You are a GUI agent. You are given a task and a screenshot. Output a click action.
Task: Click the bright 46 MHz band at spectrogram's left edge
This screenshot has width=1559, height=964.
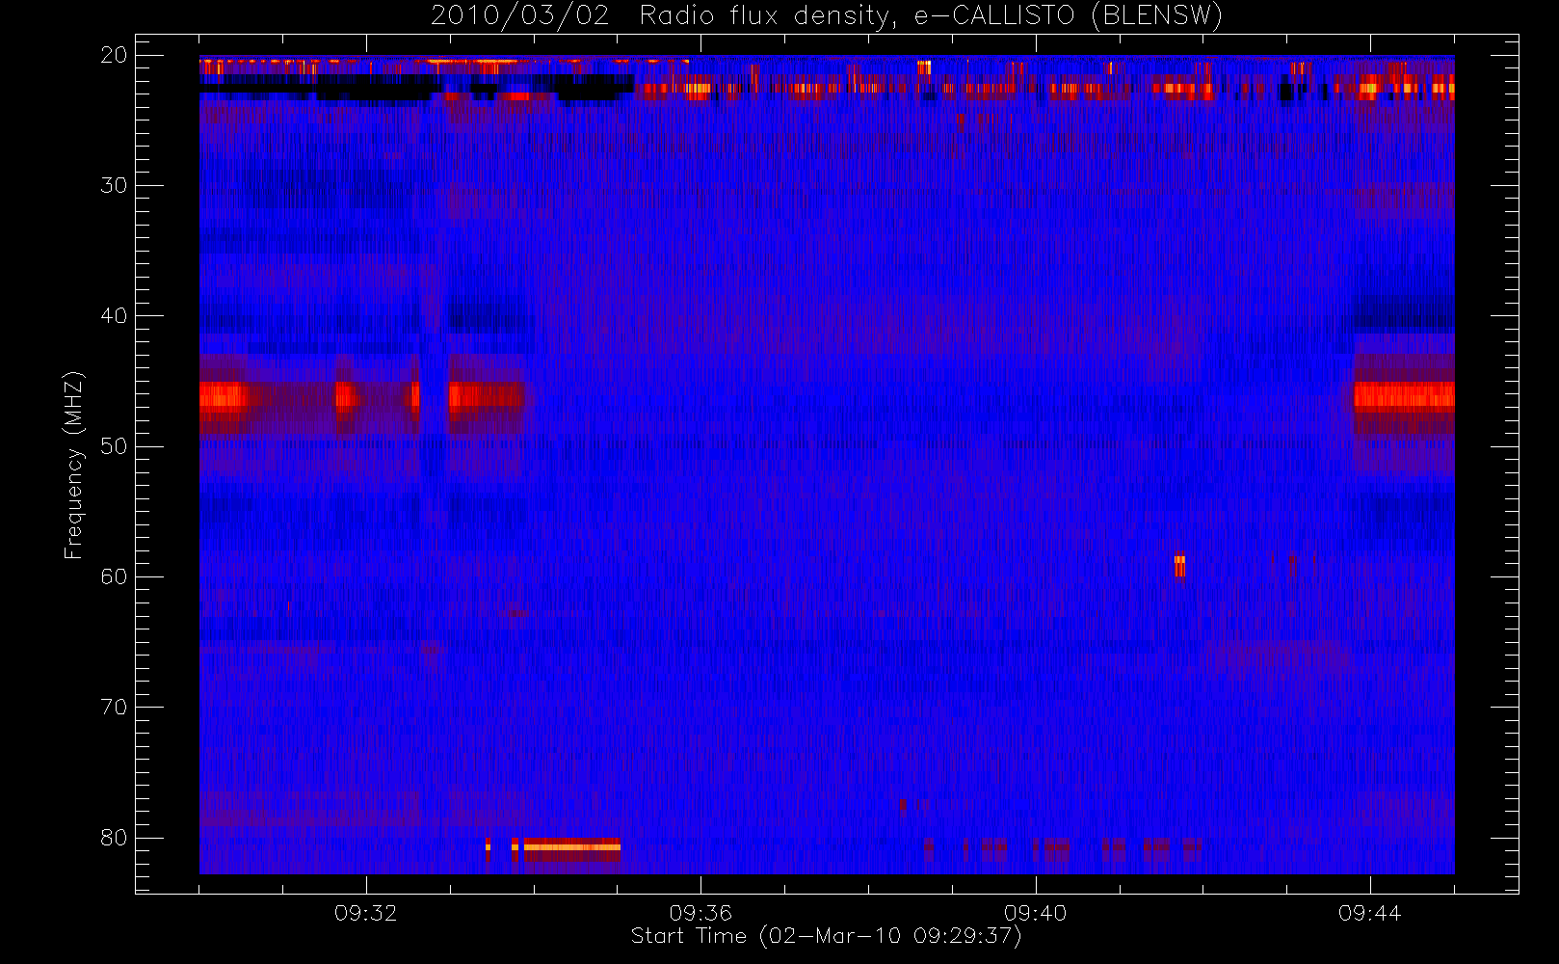pos(224,396)
